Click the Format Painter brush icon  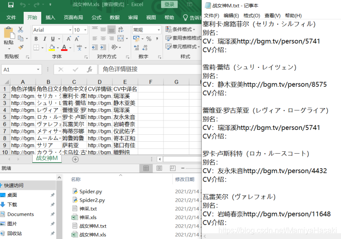coord(21,47)
